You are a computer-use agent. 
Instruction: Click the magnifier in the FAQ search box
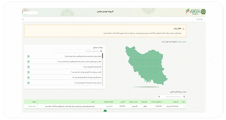(x=101, y=51)
